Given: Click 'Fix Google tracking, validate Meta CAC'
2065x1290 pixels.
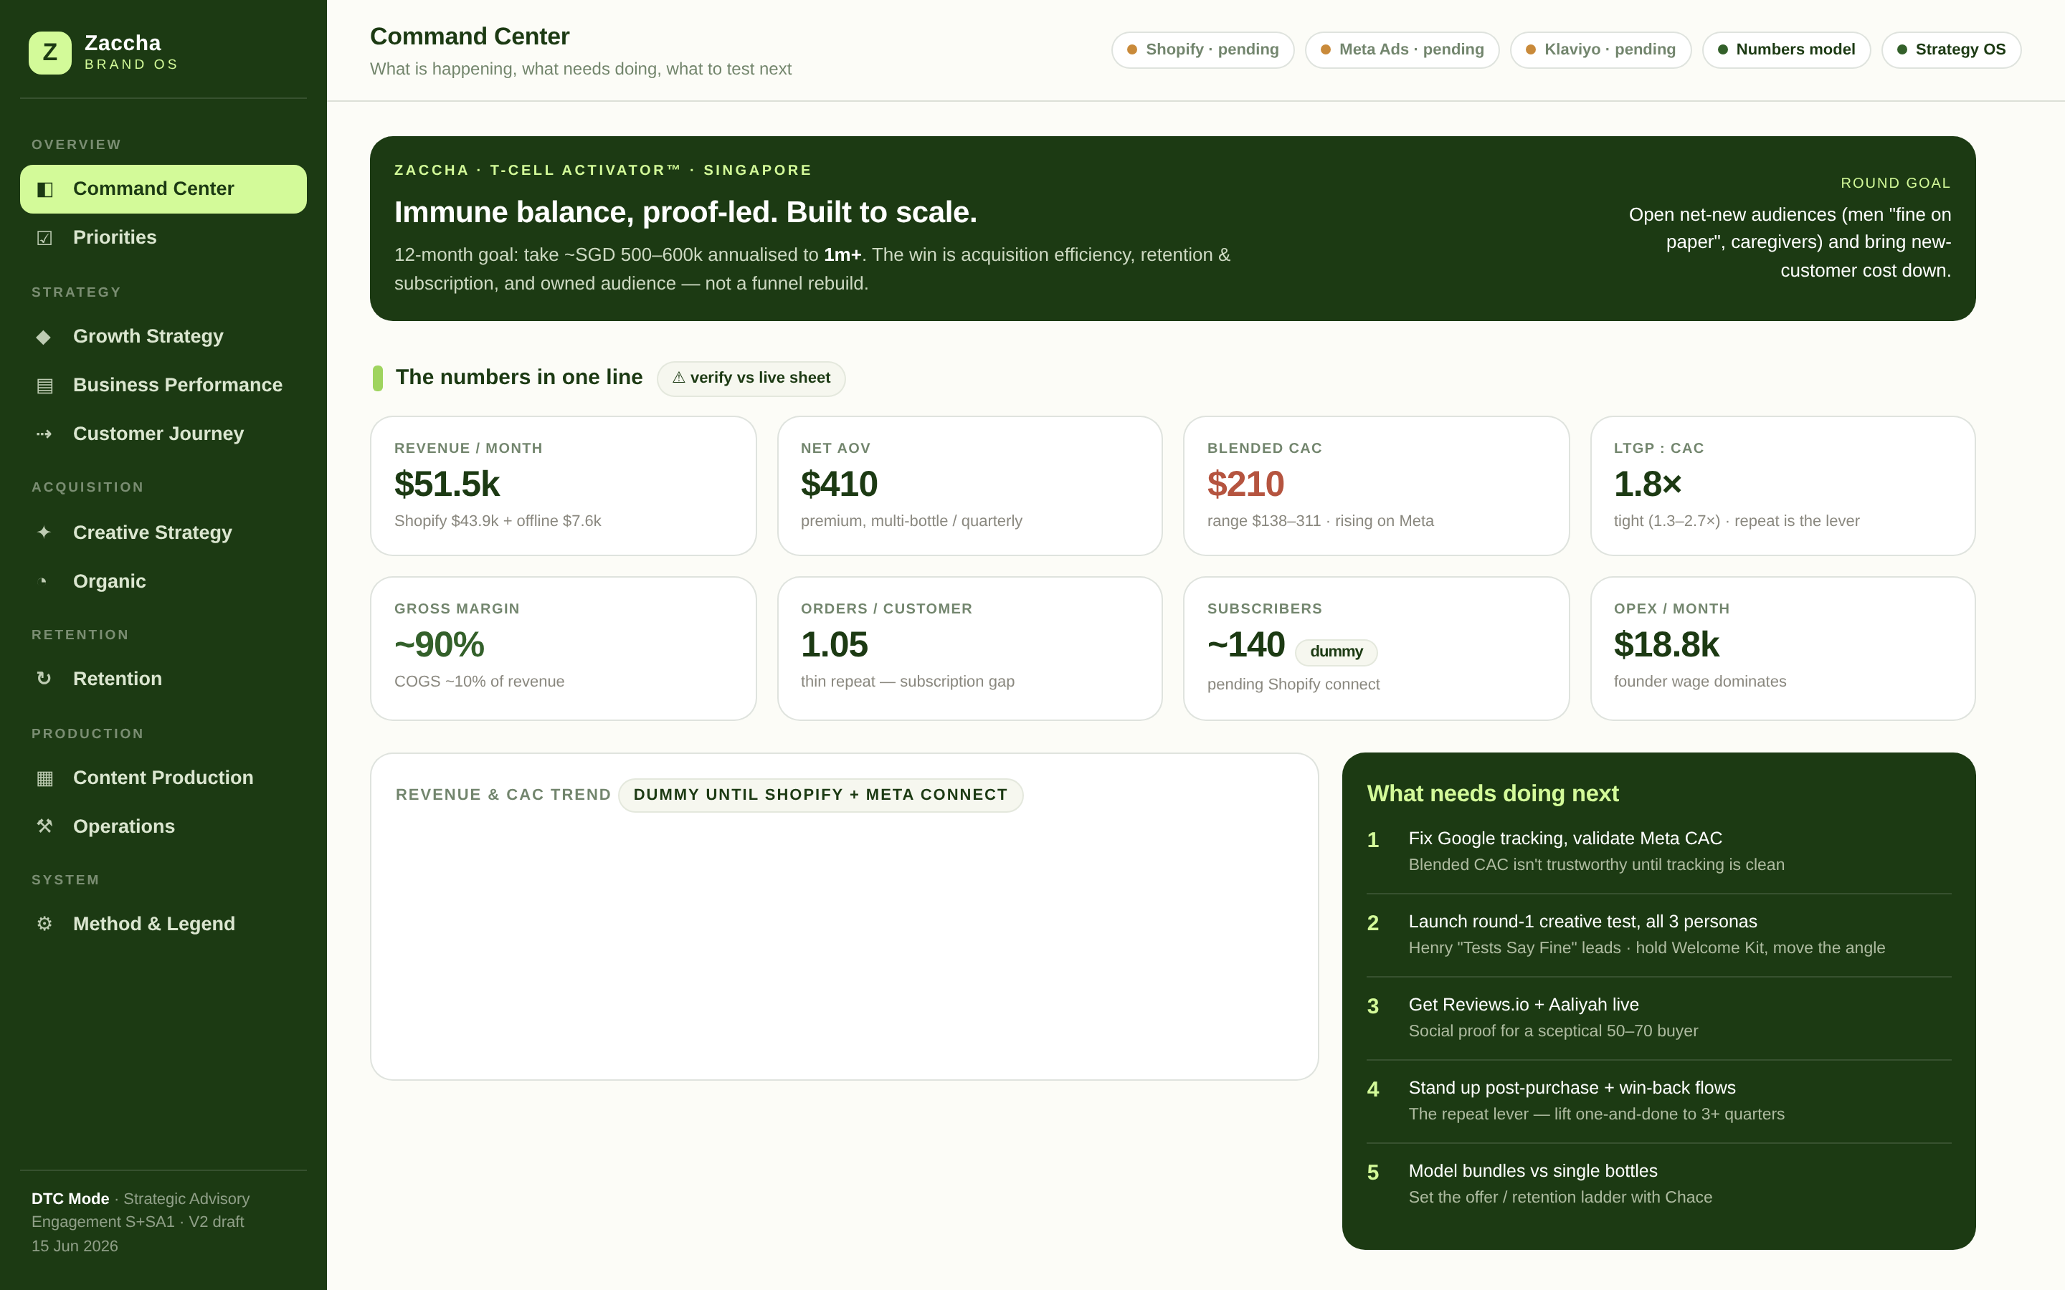Looking at the screenshot, I should click(1565, 838).
